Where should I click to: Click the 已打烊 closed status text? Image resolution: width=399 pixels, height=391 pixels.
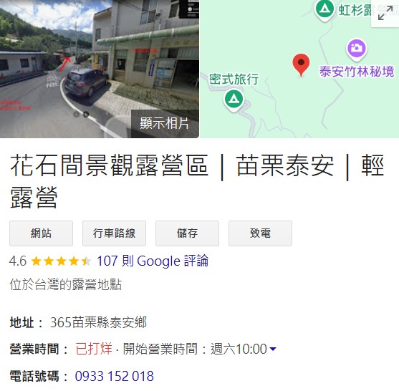pyautogui.click(x=94, y=349)
